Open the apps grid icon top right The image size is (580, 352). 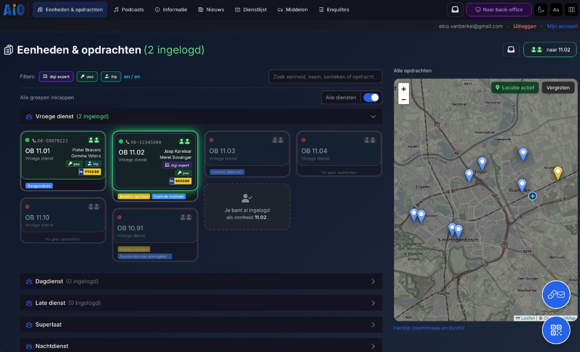tap(571, 9)
